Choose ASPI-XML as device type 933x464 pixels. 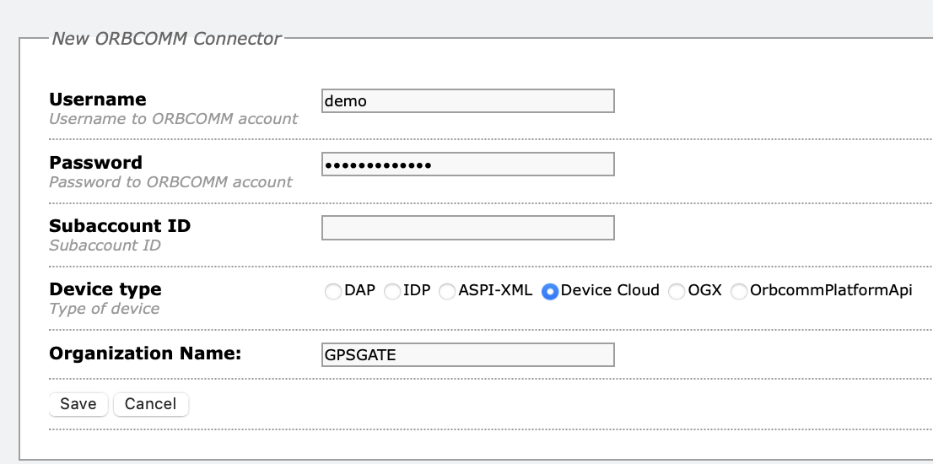(x=447, y=292)
